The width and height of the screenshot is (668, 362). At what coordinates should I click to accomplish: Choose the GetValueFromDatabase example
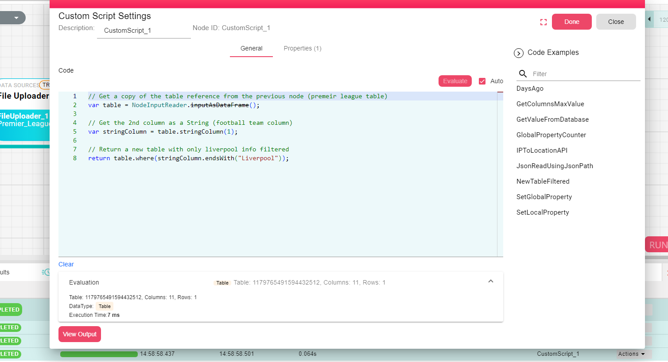pos(552,119)
